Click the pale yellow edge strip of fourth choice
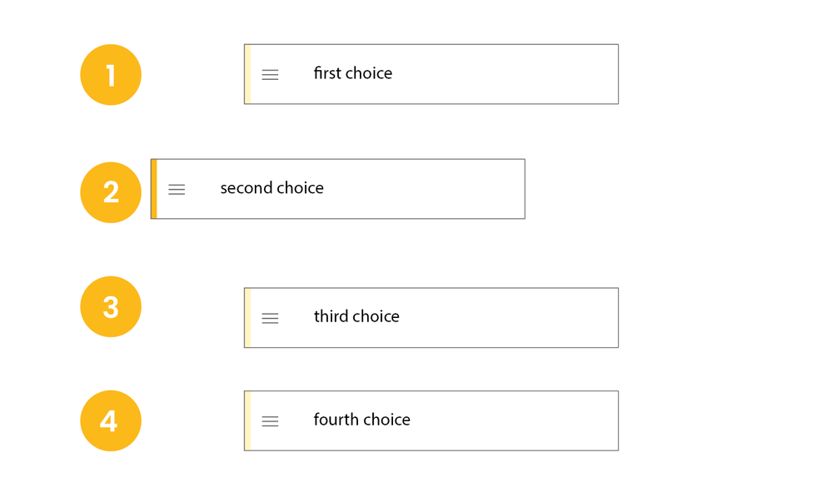The height and width of the screenshot is (497, 832). pyautogui.click(x=247, y=420)
